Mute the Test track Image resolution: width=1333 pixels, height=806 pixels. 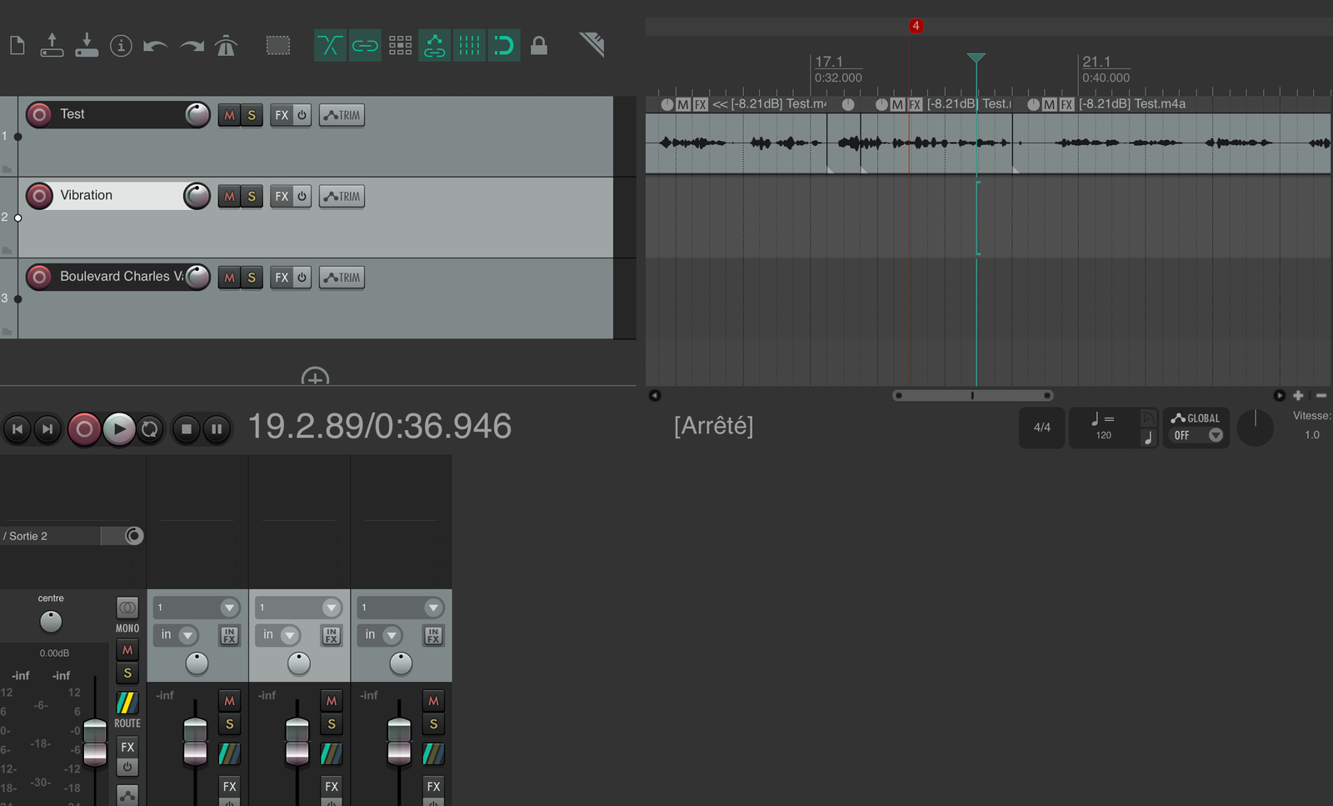coord(229,115)
